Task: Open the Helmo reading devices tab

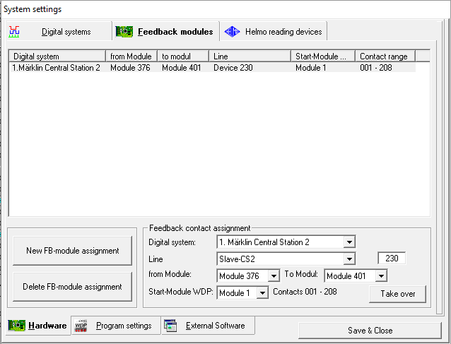Action: [274, 31]
